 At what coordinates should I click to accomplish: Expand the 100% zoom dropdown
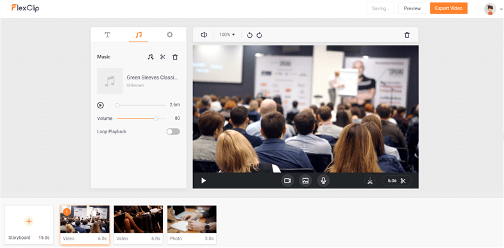[x=227, y=35]
